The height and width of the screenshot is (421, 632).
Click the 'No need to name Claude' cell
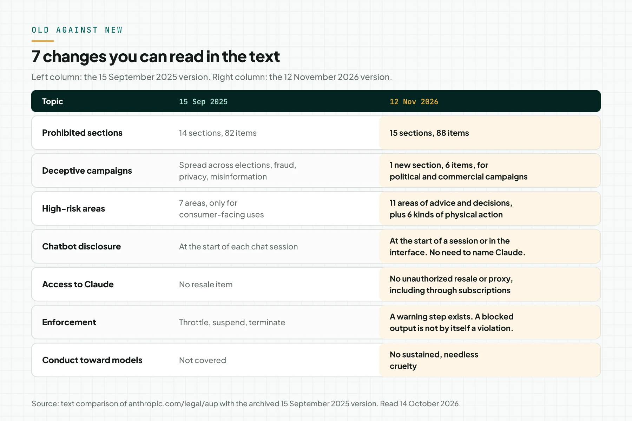[x=490, y=246]
